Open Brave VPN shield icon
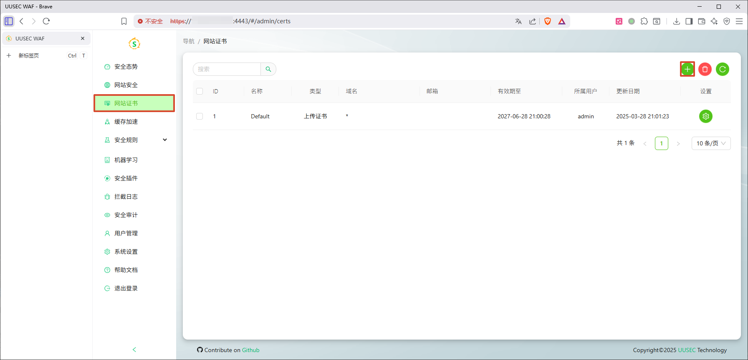 click(727, 21)
